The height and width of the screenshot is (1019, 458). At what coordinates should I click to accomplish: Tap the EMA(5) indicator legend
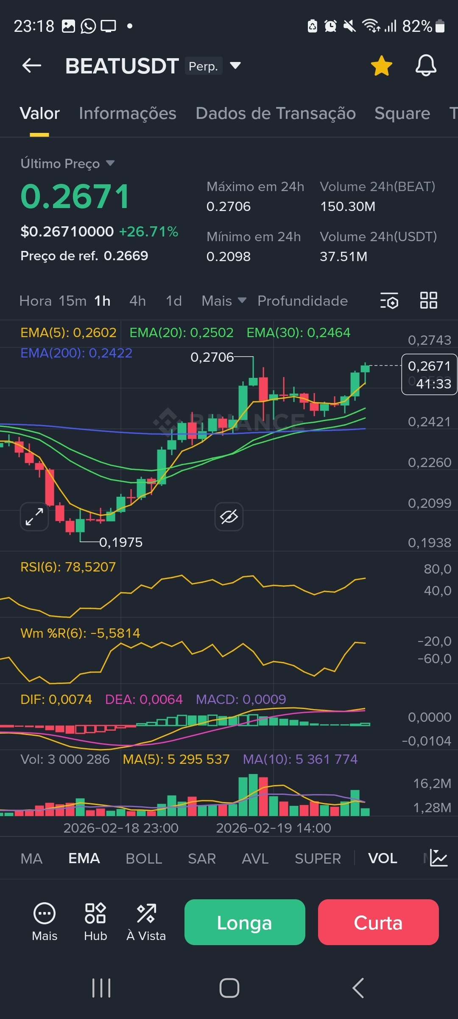[x=68, y=332]
